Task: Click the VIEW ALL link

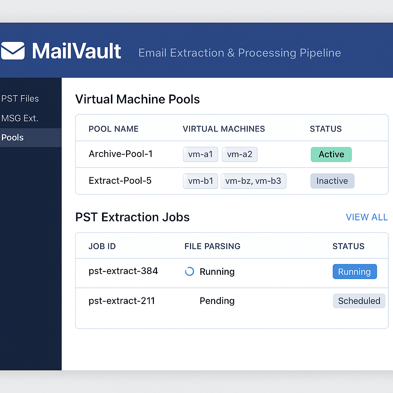Action: [x=367, y=217]
